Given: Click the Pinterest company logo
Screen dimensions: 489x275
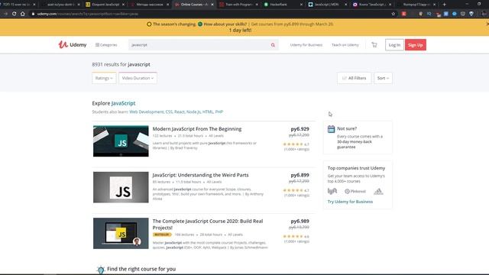Looking at the screenshot, I should [x=355, y=191].
